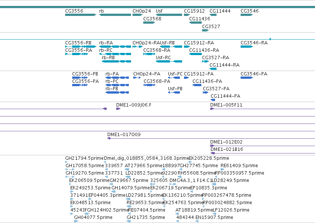Open the CG3568-PA protein label

[157, 81]
